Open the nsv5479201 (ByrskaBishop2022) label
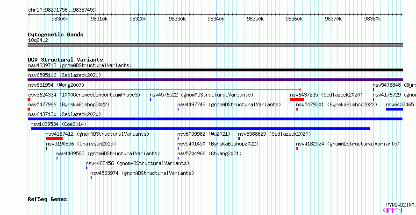This screenshot has width=416, height=215. (x=337, y=104)
